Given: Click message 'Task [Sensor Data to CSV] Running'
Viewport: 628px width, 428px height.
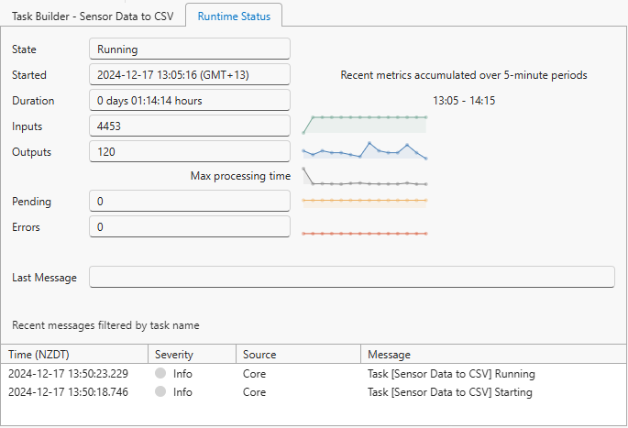Looking at the screenshot, I should [451, 374].
